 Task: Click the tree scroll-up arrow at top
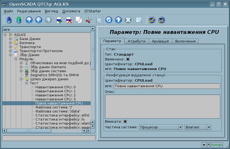click(x=93, y=29)
